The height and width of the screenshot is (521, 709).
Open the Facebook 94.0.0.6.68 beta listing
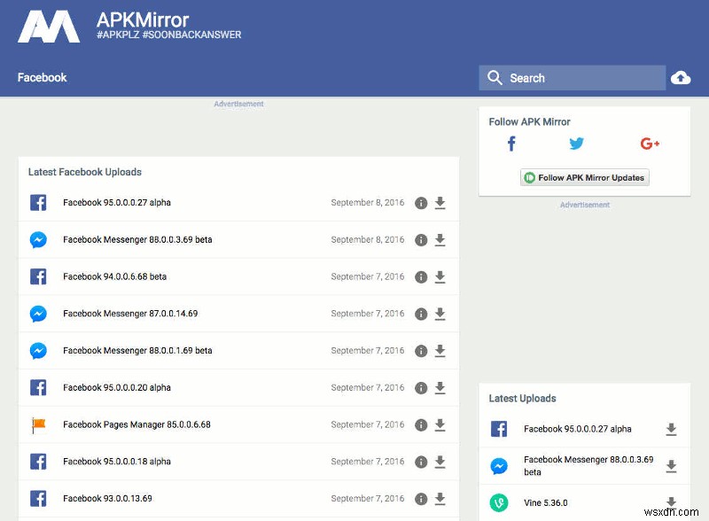115,276
